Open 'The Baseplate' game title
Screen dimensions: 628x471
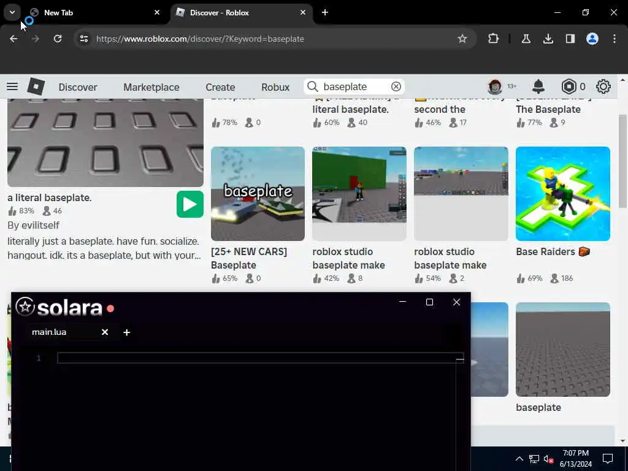pyautogui.click(x=548, y=109)
